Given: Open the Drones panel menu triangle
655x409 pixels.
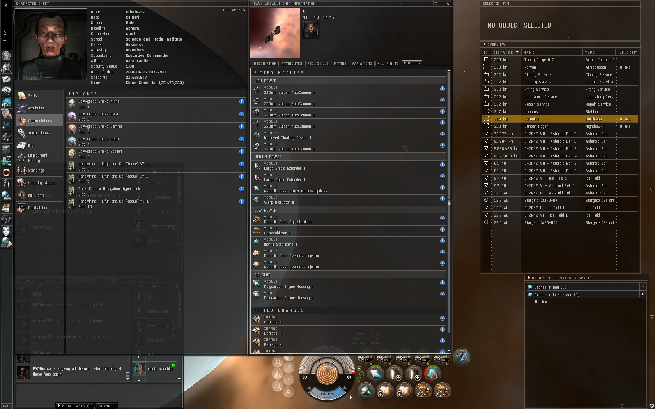Looking at the screenshot, I should 529,278.
